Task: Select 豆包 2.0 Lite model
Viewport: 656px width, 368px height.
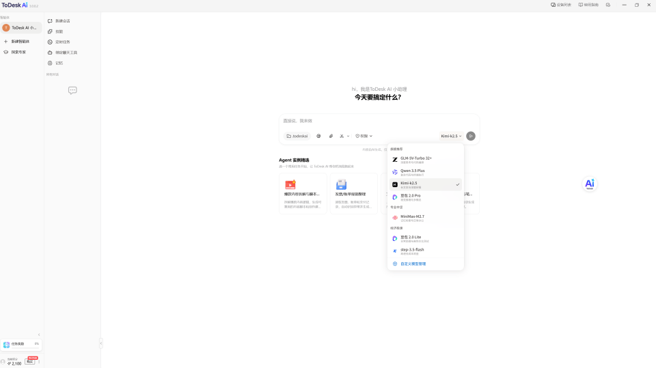Action: (x=426, y=238)
